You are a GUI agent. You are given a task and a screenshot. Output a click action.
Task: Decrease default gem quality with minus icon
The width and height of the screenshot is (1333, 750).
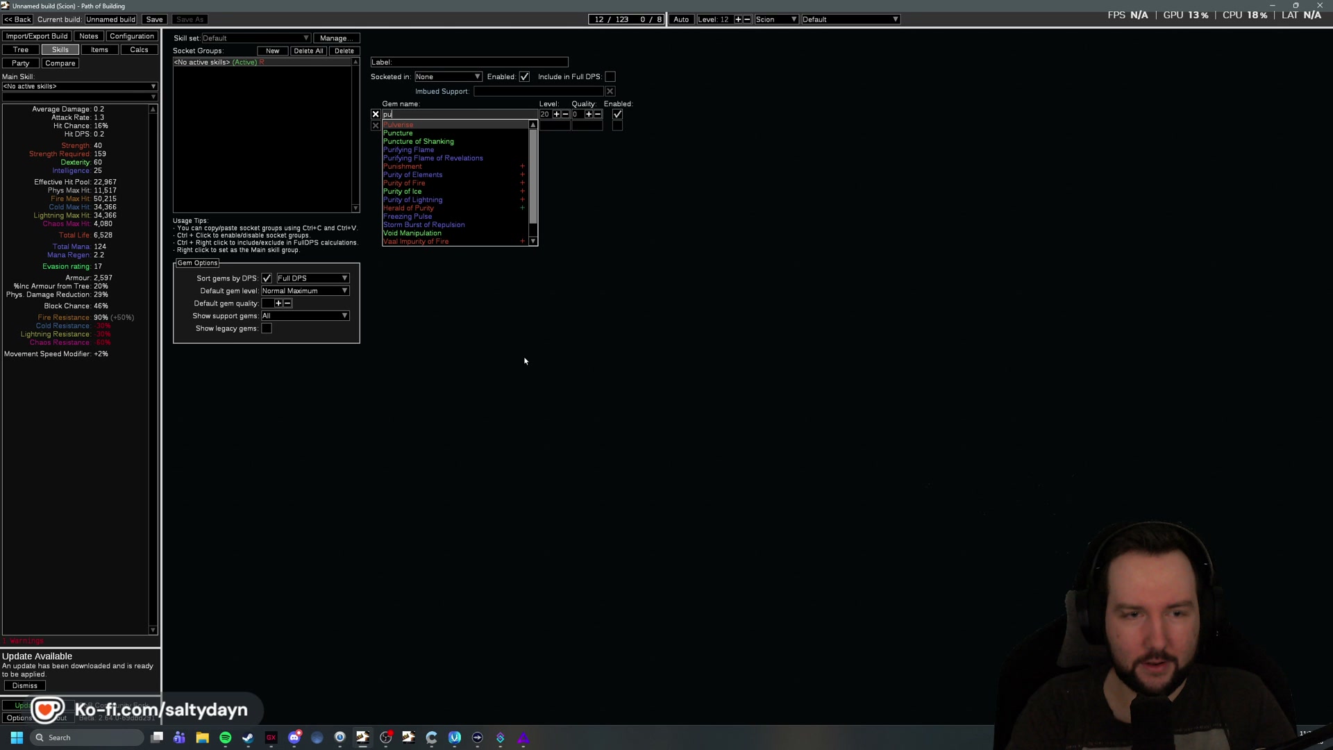[287, 303]
